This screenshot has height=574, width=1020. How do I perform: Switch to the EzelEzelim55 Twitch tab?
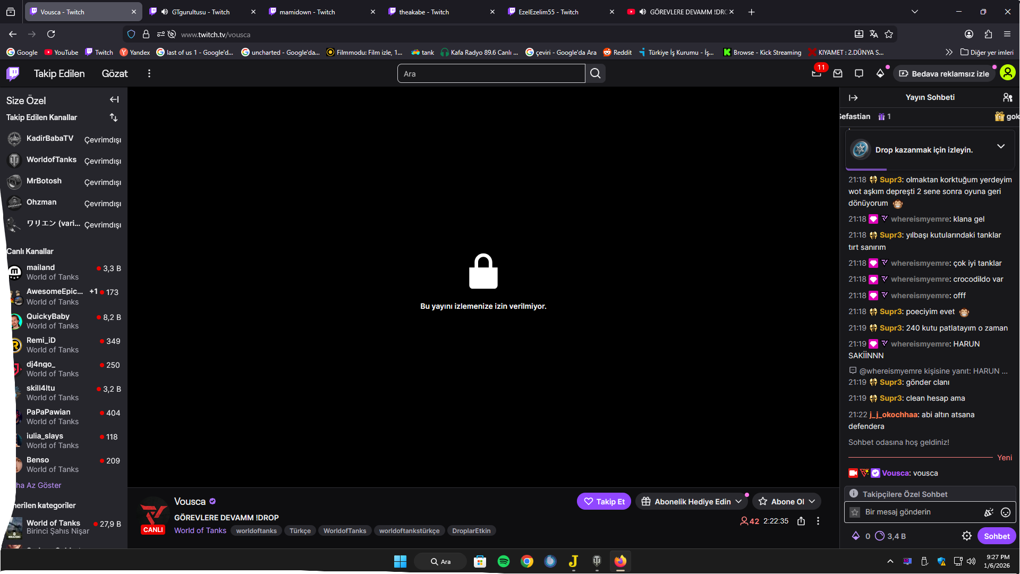pyautogui.click(x=561, y=12)
